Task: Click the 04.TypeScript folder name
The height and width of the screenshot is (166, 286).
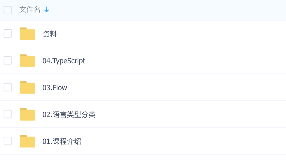Action: click(x=64, y=61)
